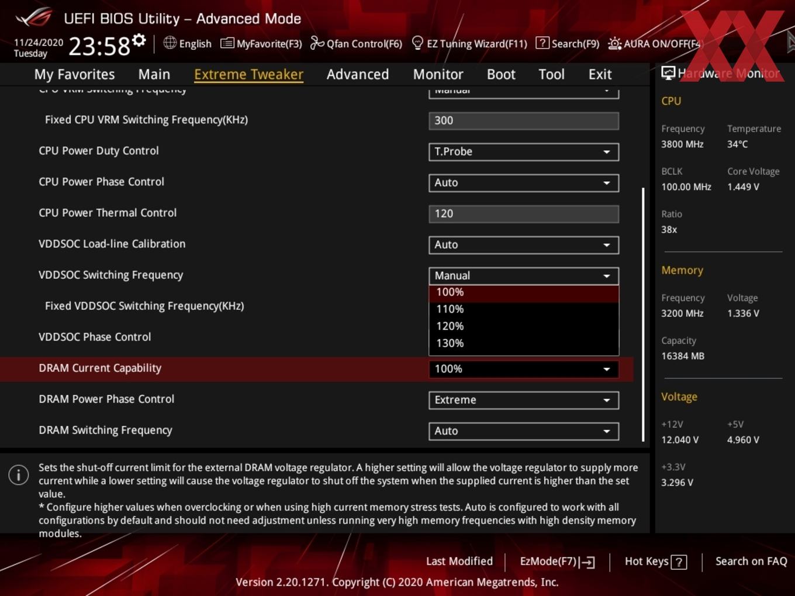Viewport: 795px width, 596px height.
Task: Choose 110% in the open list
Action: coord(524,309)
